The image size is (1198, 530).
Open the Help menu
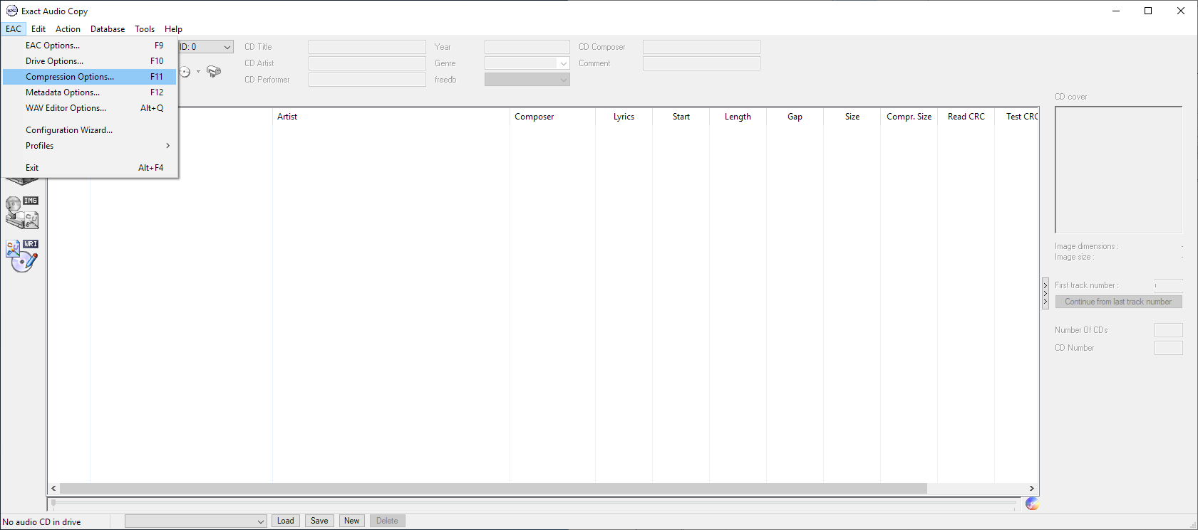[173, 29]
